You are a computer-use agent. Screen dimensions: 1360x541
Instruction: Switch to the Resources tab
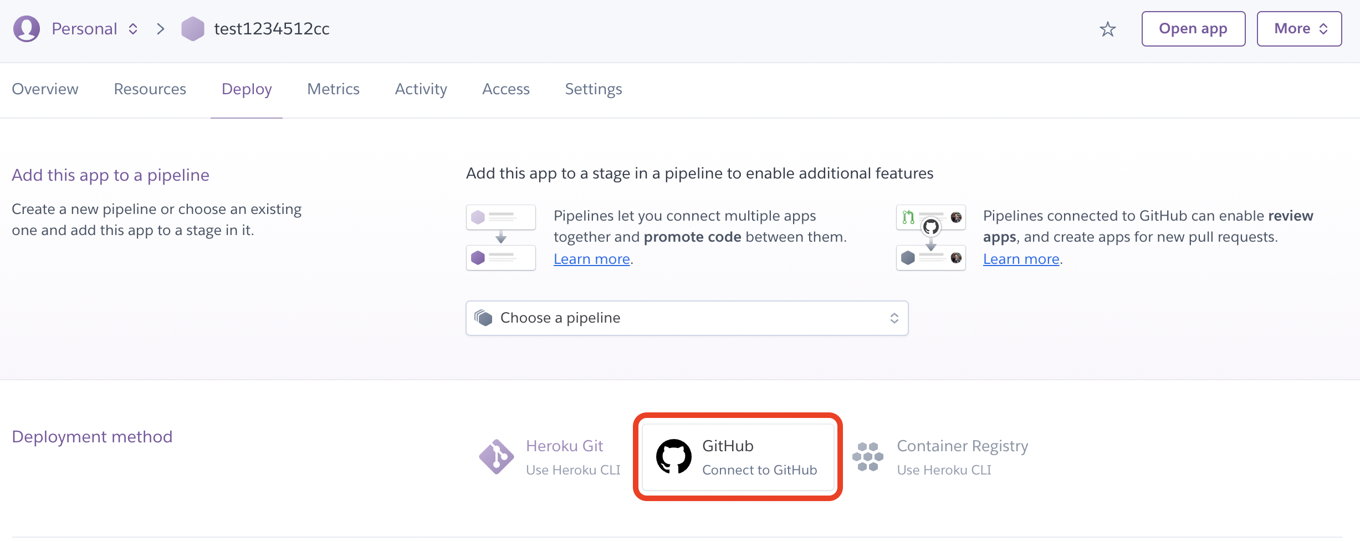[150, 89]
